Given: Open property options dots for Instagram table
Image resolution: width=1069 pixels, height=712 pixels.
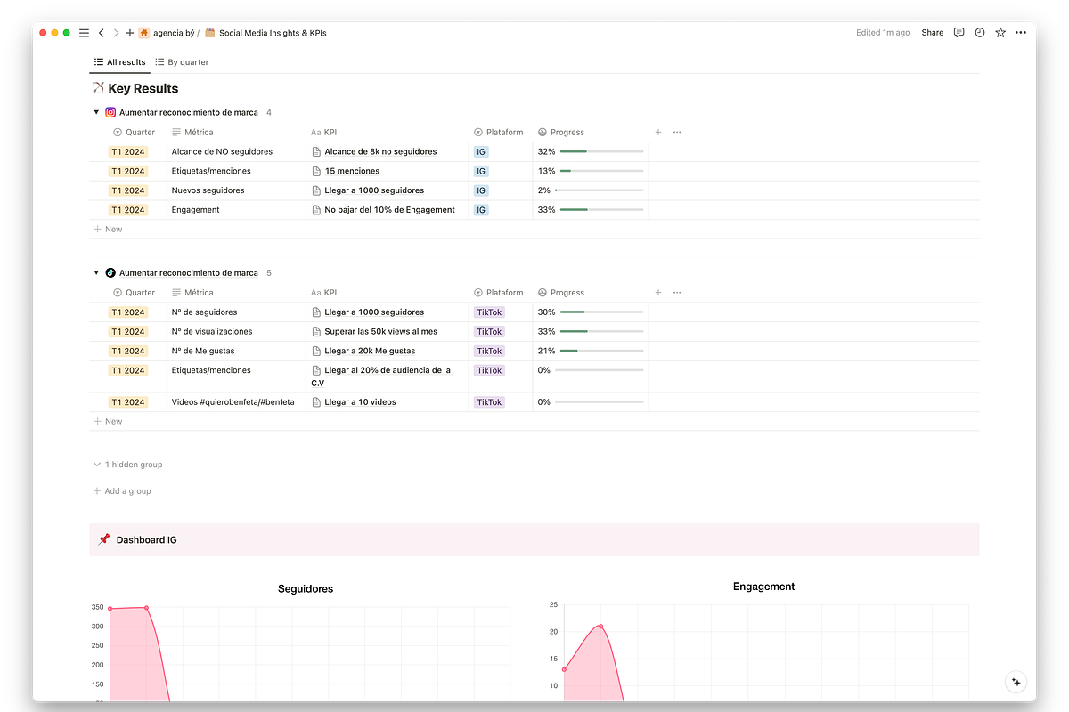Looking at the screenshot, I should 677,132.
